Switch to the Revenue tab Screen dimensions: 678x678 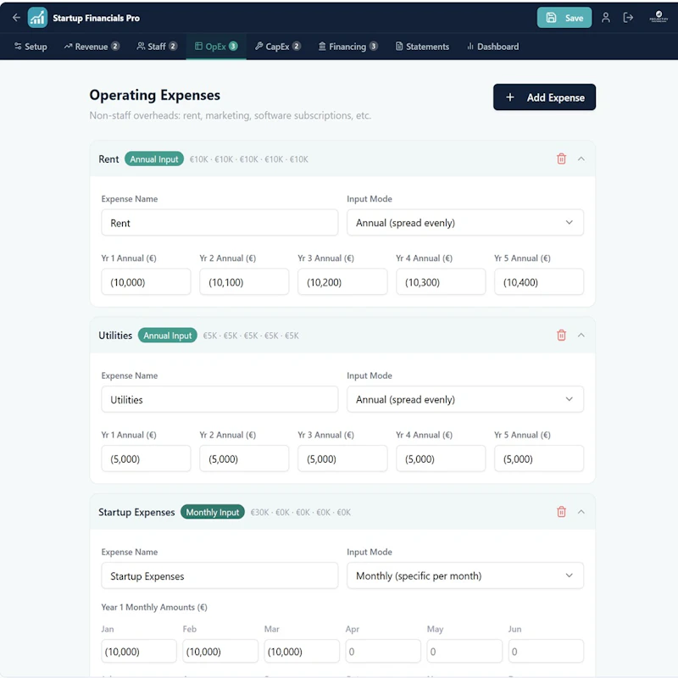point(92,47)
